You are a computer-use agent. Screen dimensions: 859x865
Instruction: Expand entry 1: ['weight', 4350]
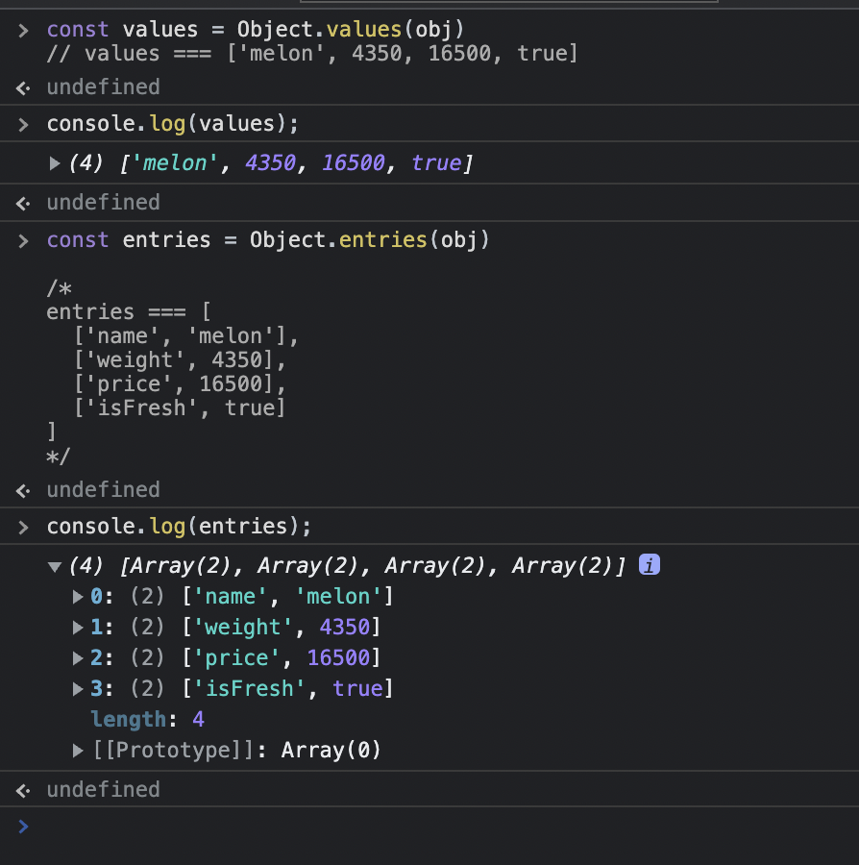(x=78, y=628)
